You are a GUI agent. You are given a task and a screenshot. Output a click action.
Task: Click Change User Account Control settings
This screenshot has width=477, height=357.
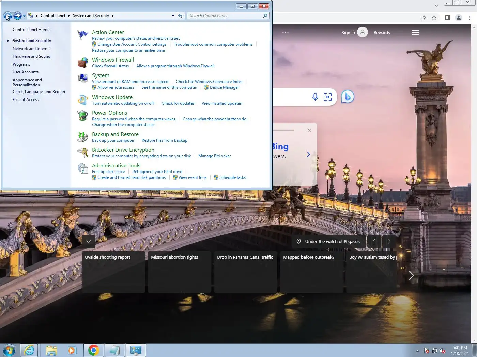[x=132, y=44]
